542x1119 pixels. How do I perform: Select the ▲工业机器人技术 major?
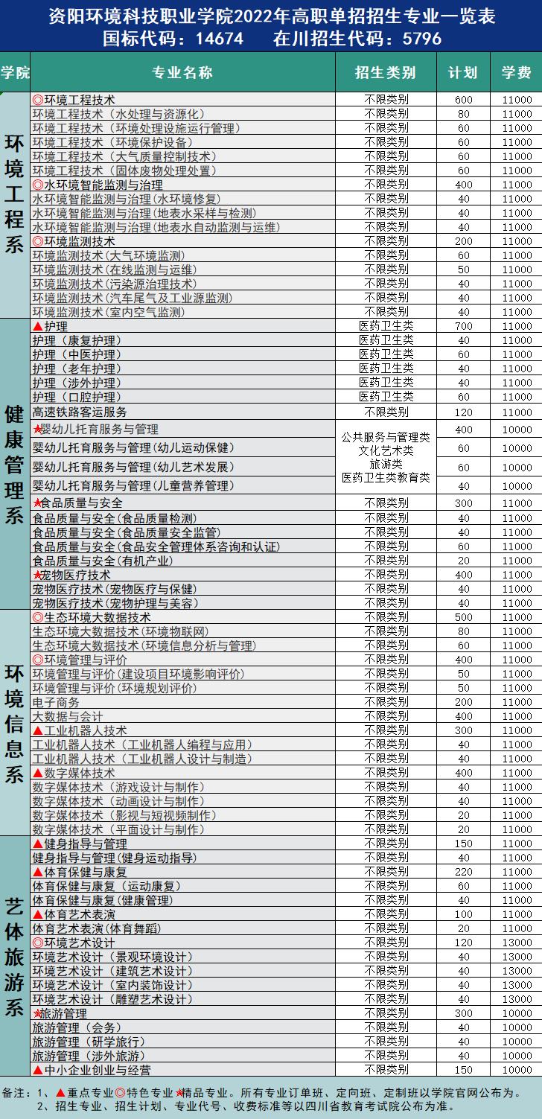pos(182,730)
